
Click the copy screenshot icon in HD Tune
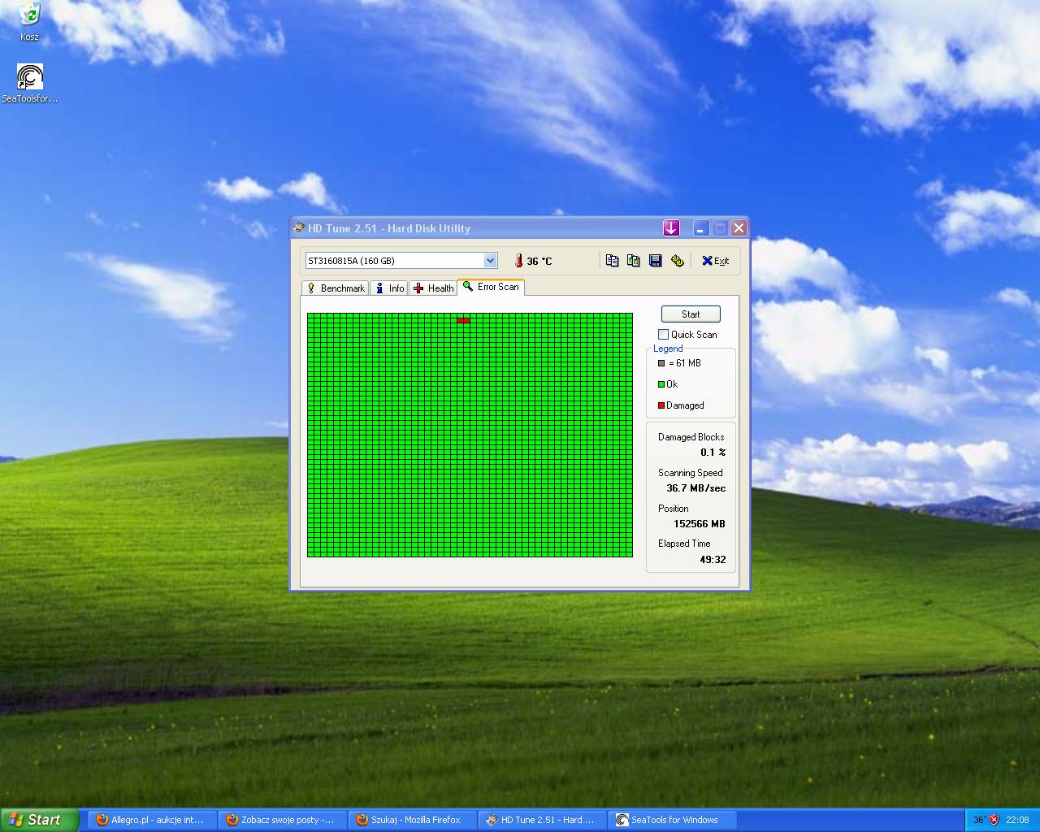634,260
